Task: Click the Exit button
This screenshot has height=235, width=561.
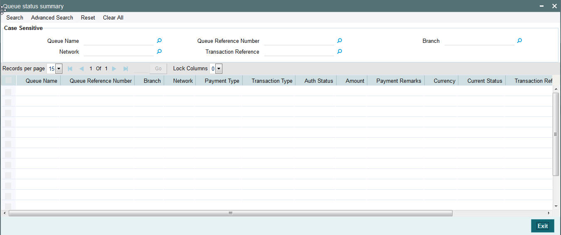Action: (x=543, y=226)
